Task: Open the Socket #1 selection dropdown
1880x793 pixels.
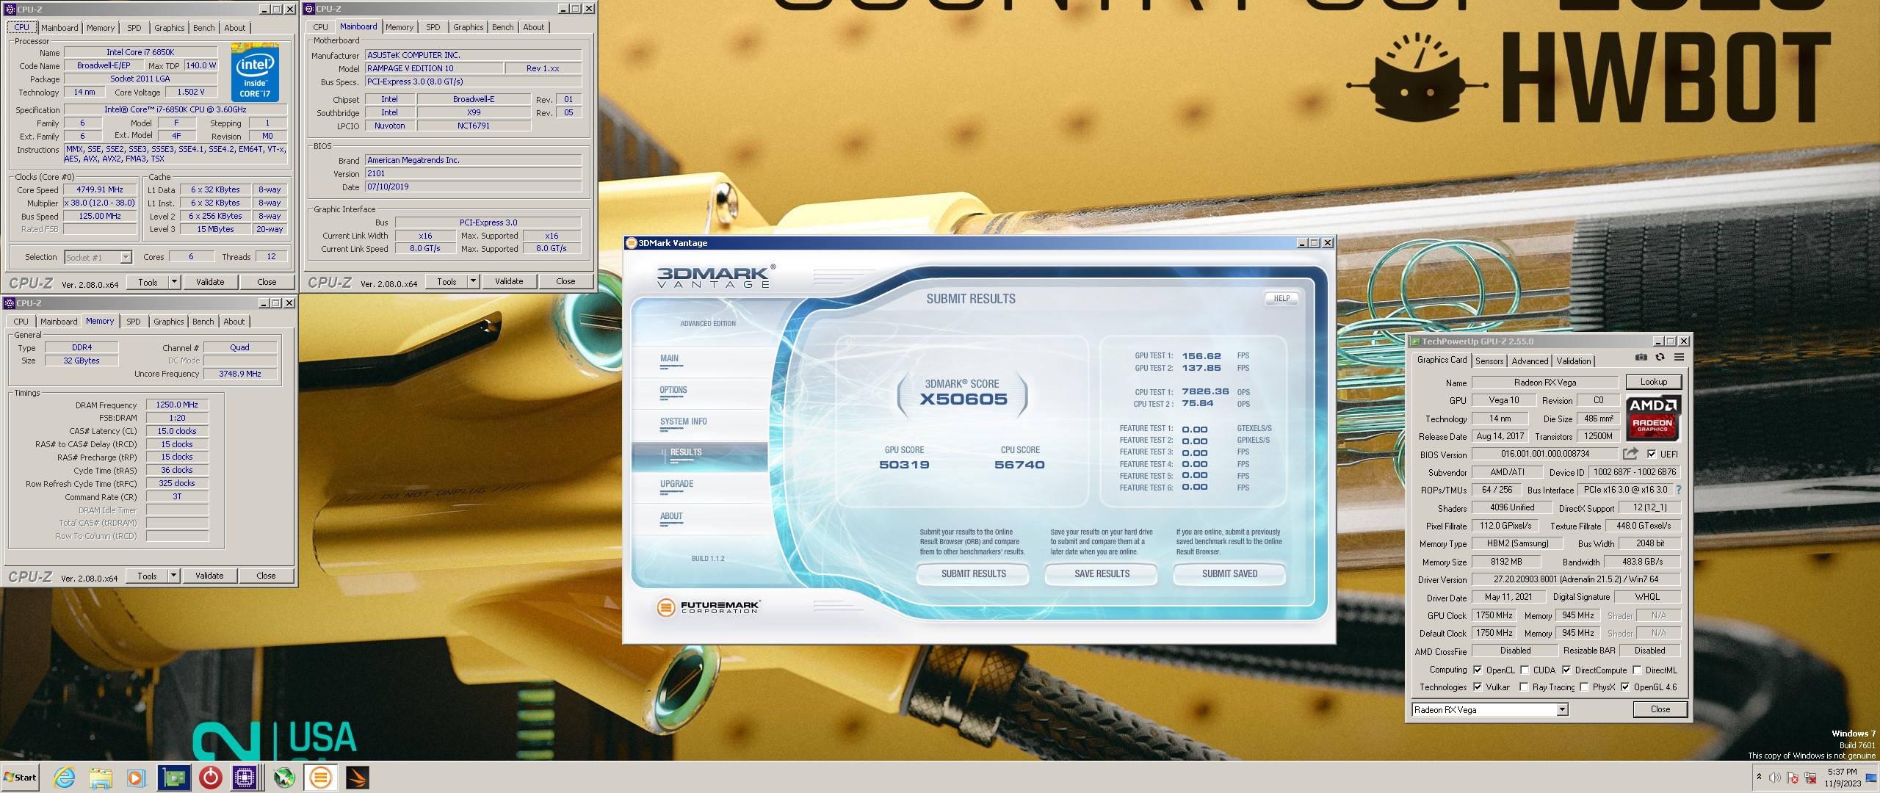Action: [x=126, y=257]
